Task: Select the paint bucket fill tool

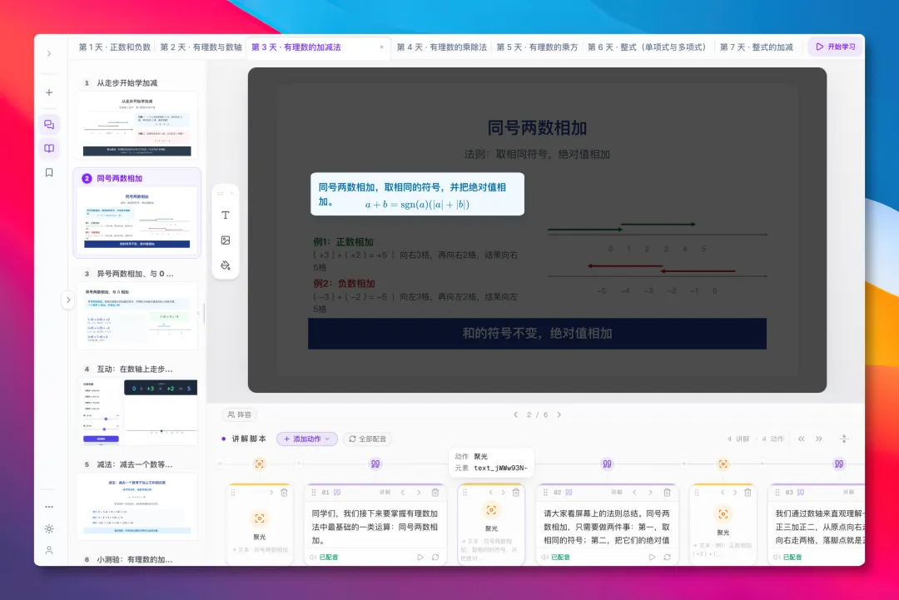Action: 226,265
